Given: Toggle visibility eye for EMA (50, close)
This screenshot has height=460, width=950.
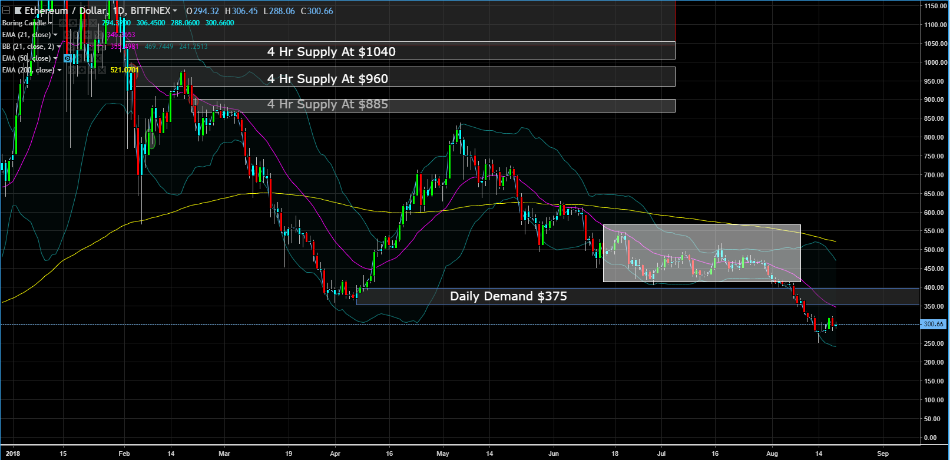Looking at the screenshot, I should pos(68,58).
